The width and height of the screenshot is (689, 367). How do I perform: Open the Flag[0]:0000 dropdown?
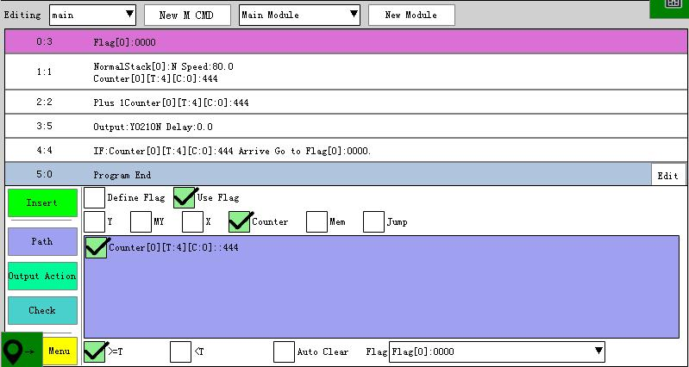pos(497,351)
